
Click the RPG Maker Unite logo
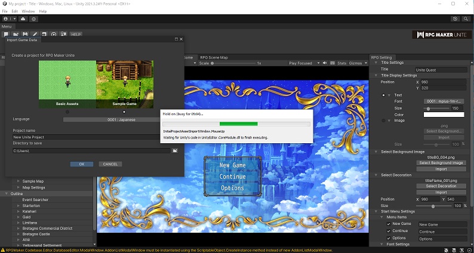click(442, 35)
